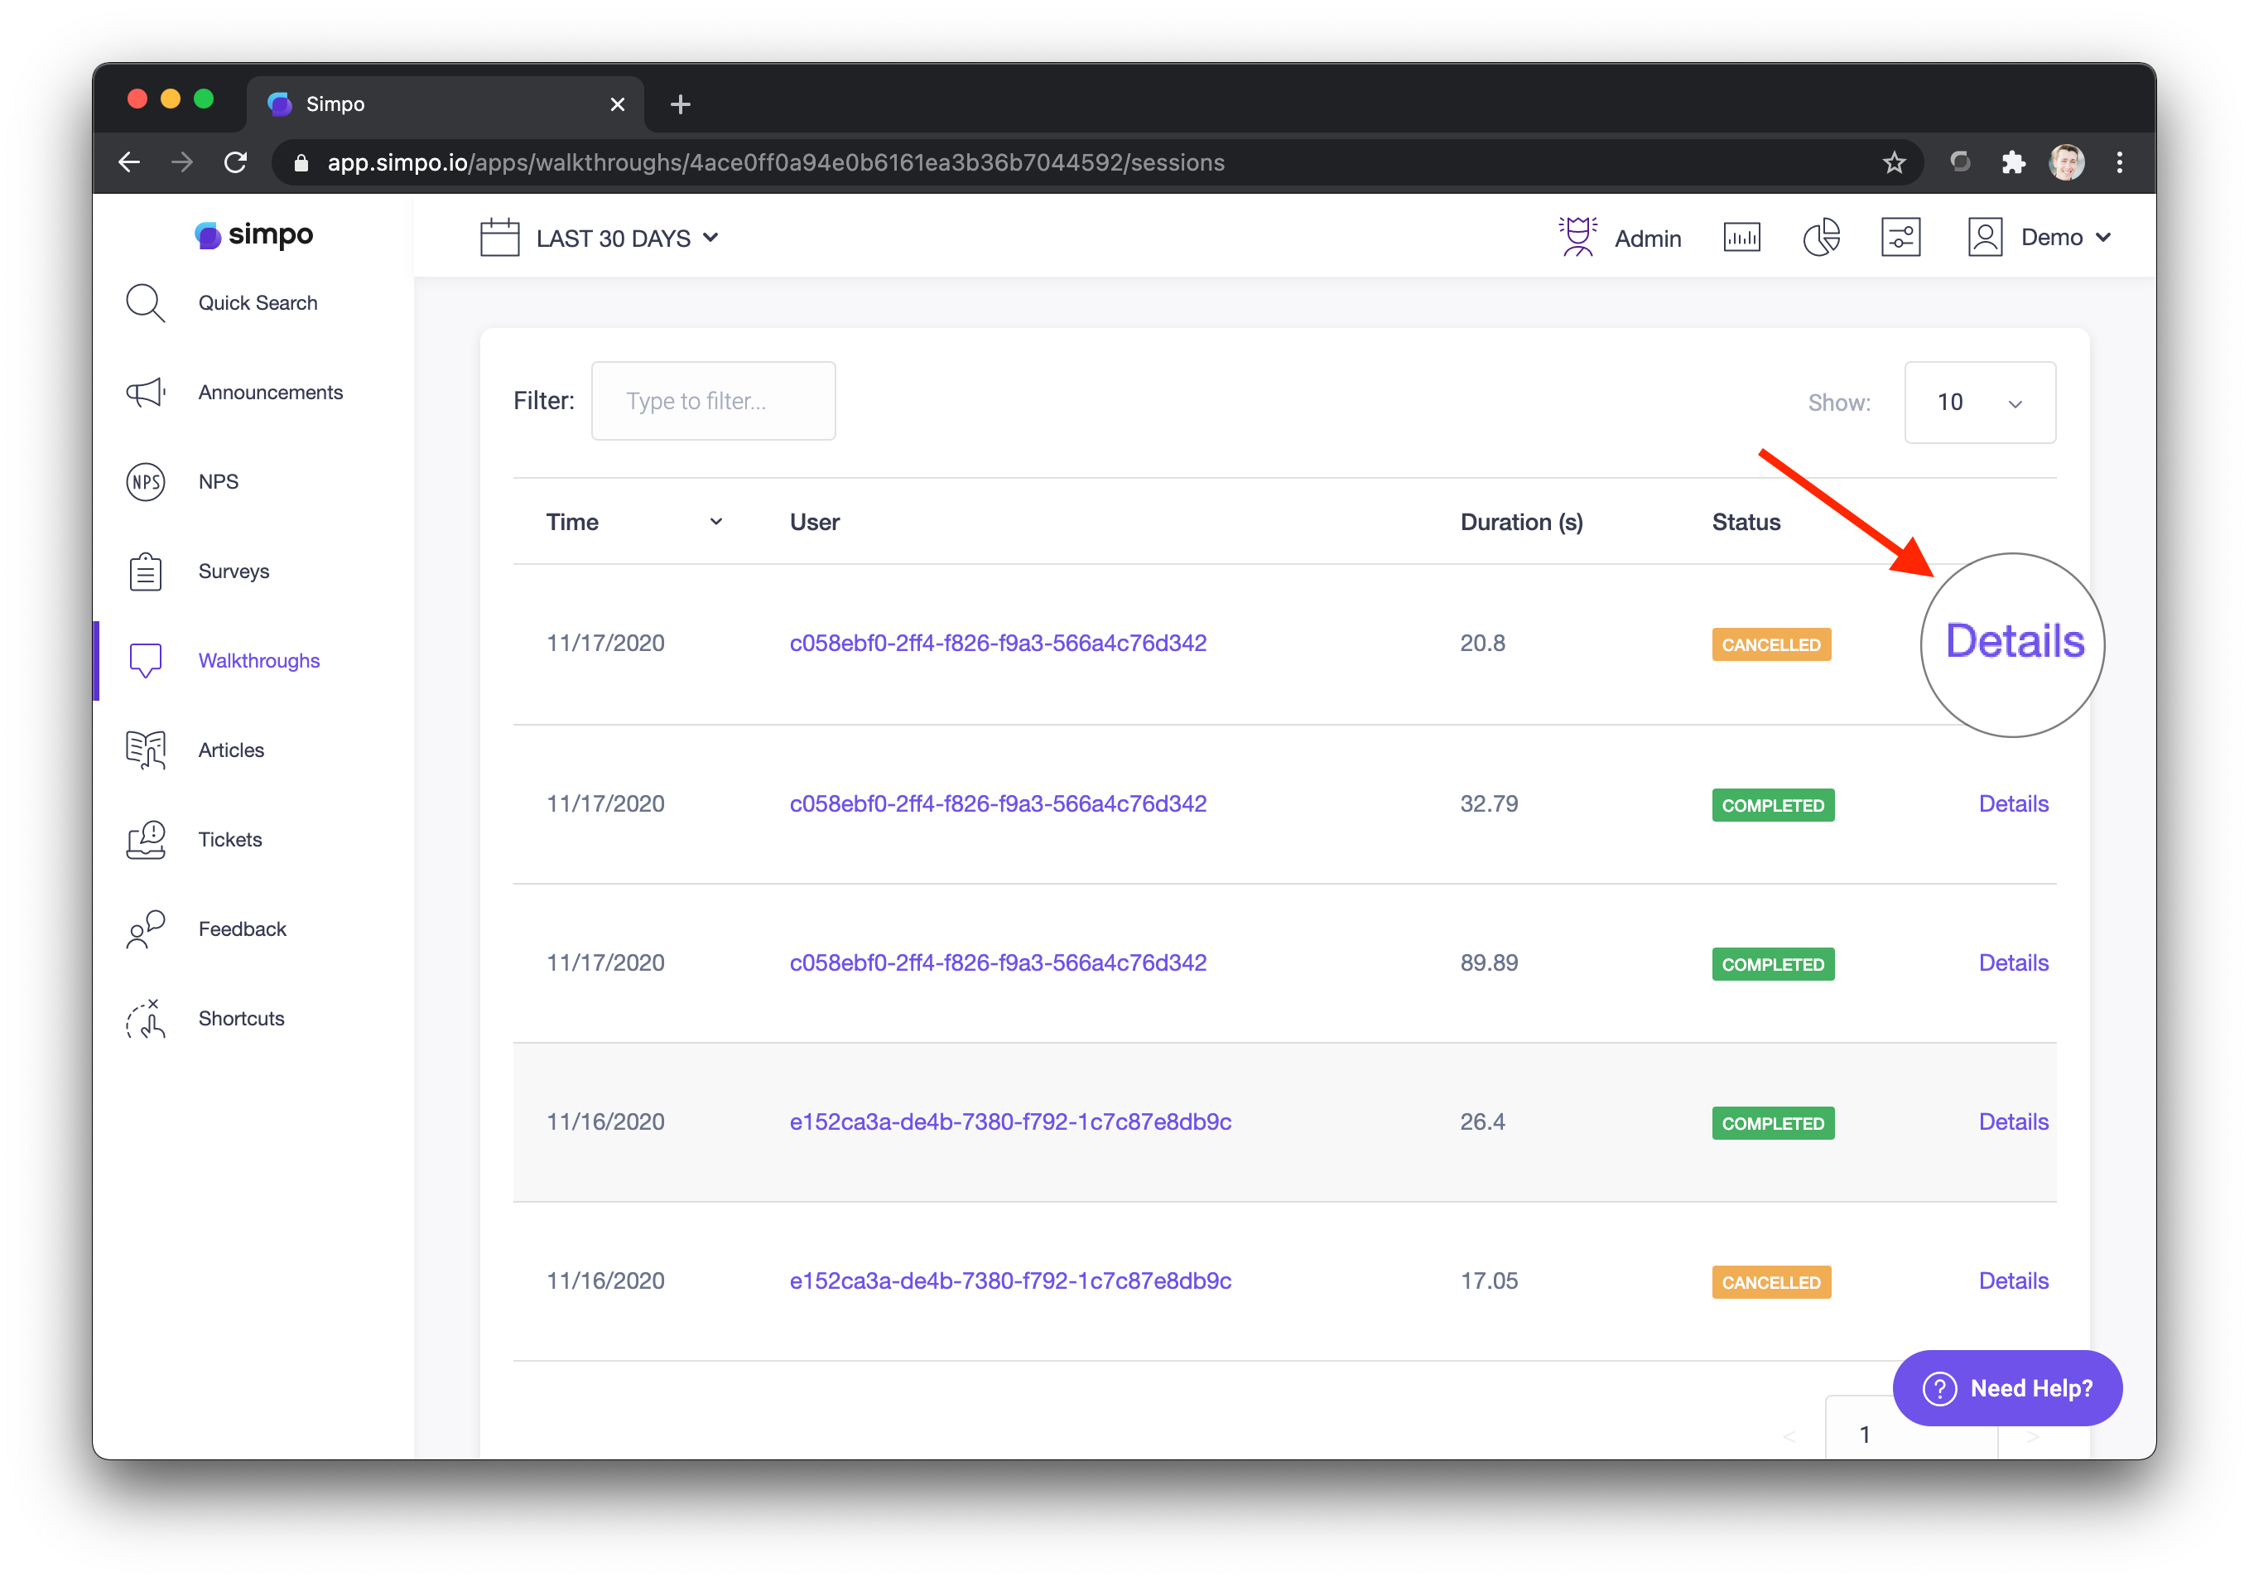This screenshot has height=1582, width=2249.
Task: Bookmark this page with star icon
Action: pyautogui.click(x=1894, y=162)
